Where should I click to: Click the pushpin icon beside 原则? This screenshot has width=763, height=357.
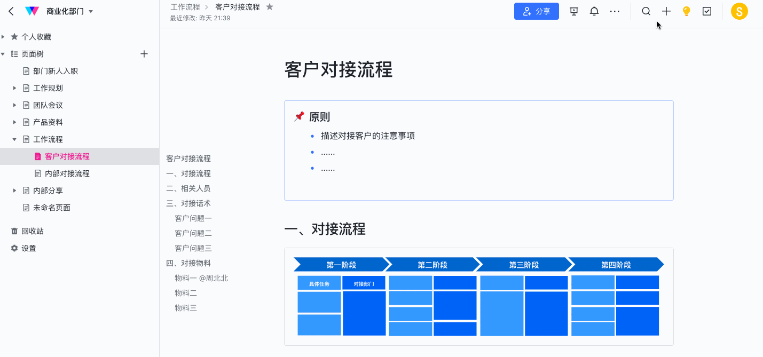click(x=299, y=116)
